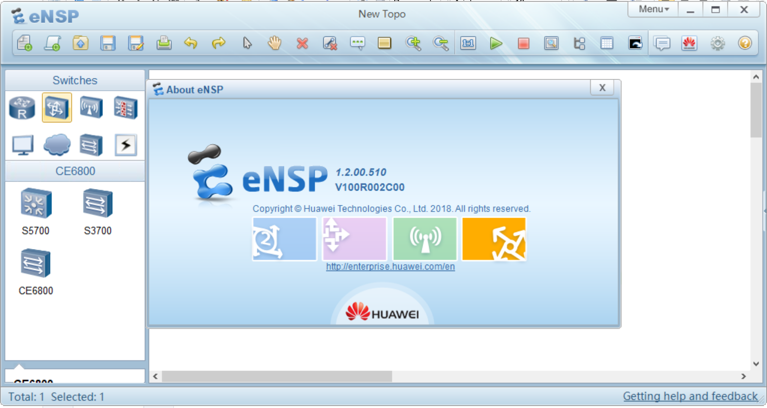Select the Switch device category
The image size is (767, 408).
point(57,107)
